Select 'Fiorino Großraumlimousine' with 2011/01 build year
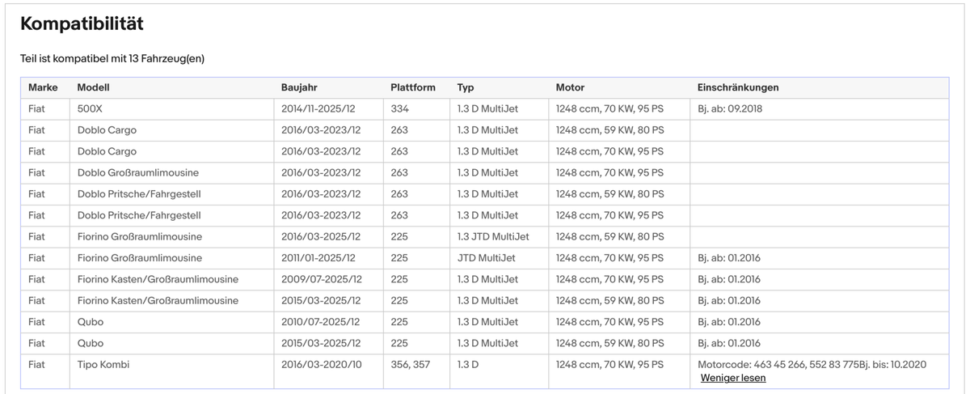Image resolution: width=970 pixels, height=394 pixels. point(140,258)
